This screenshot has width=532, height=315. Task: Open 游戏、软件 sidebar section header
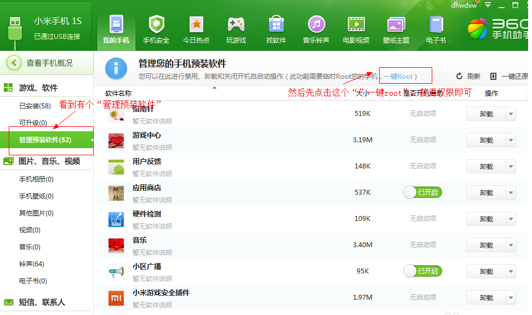(38, 87)
